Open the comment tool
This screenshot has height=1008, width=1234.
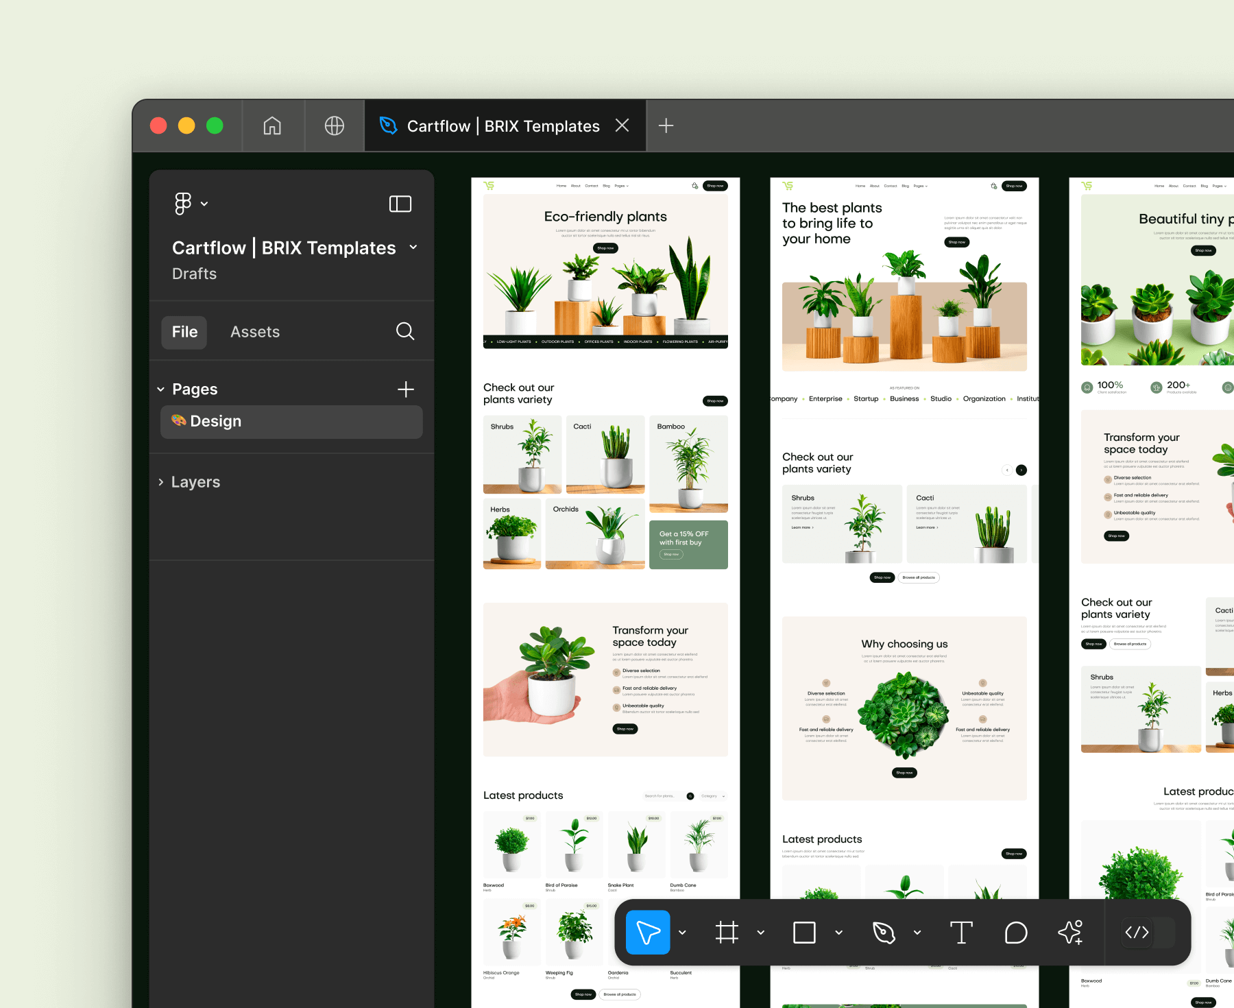pos(1015,933)
